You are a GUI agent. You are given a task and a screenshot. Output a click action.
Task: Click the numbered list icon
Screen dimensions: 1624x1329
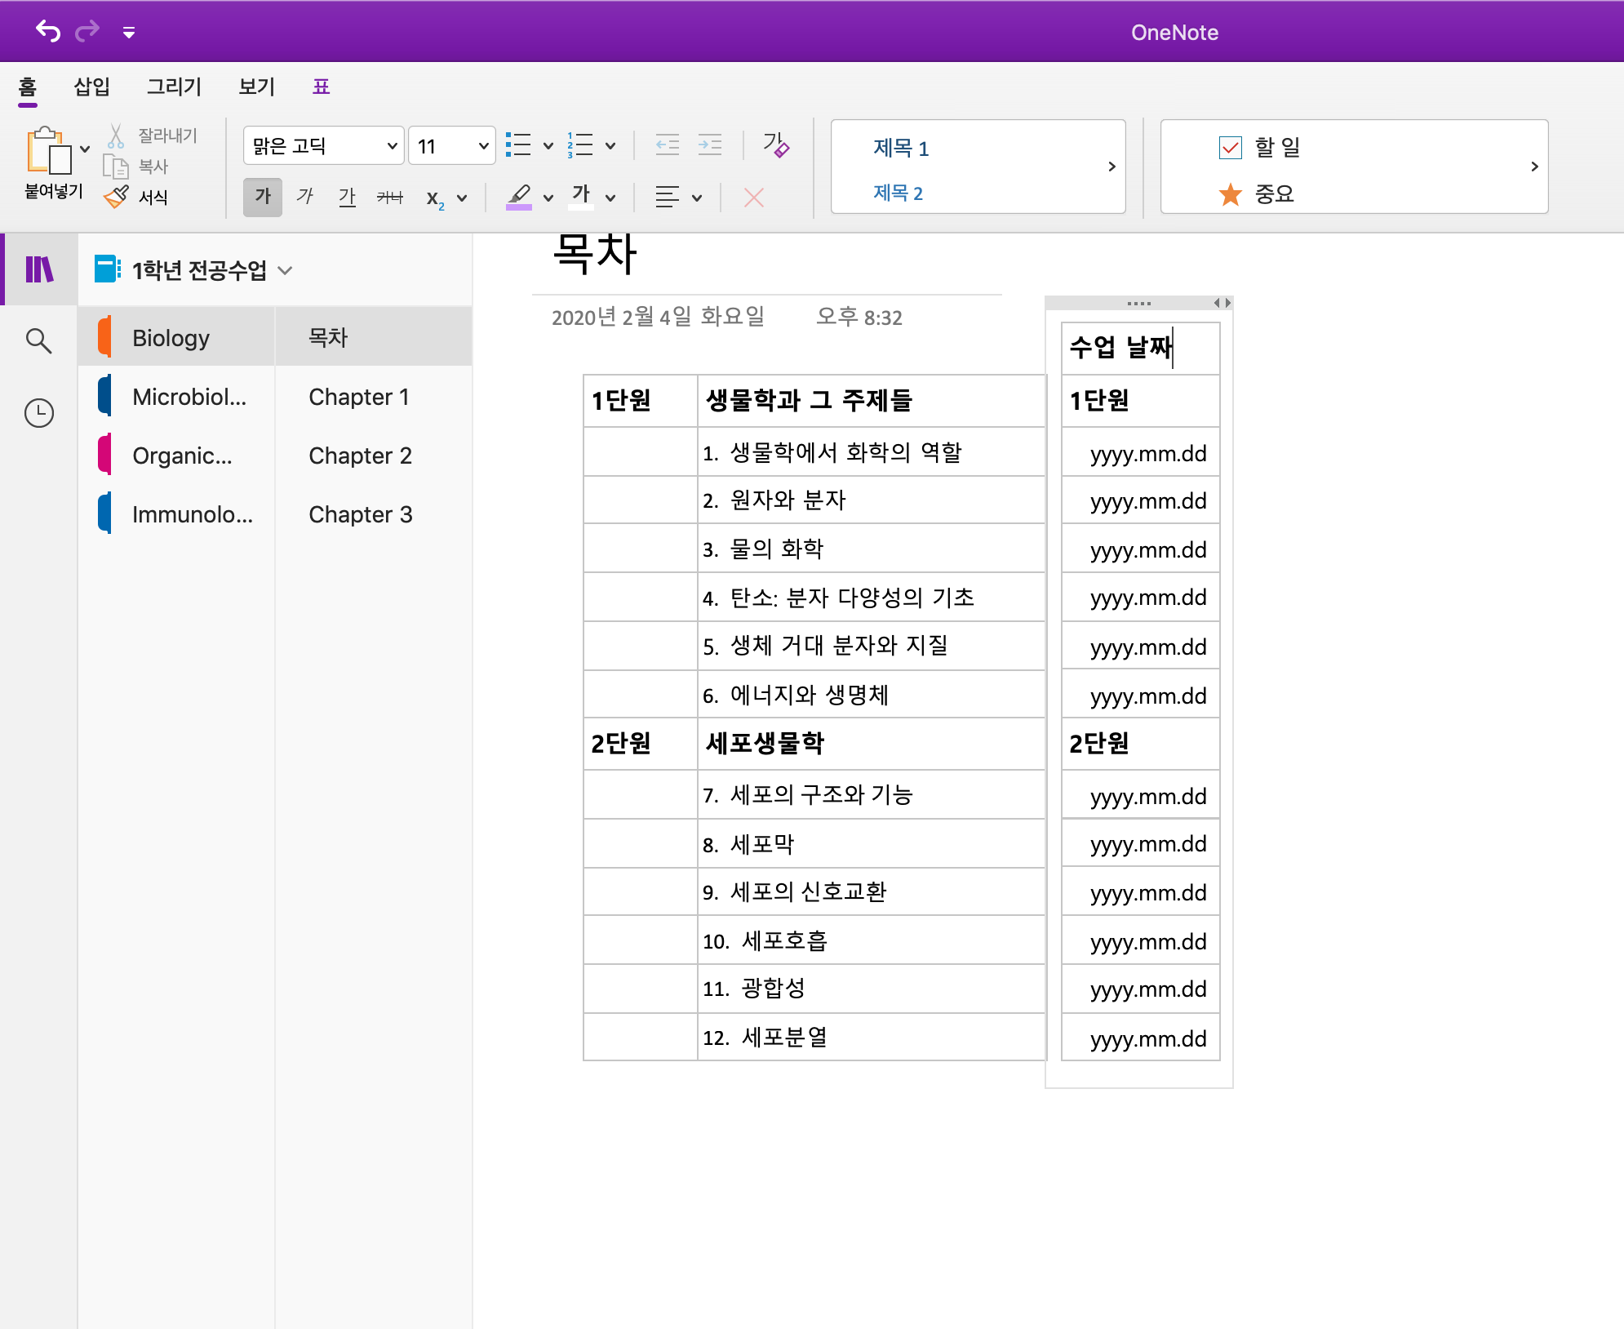pyautogui.click(x=580, y=146)
